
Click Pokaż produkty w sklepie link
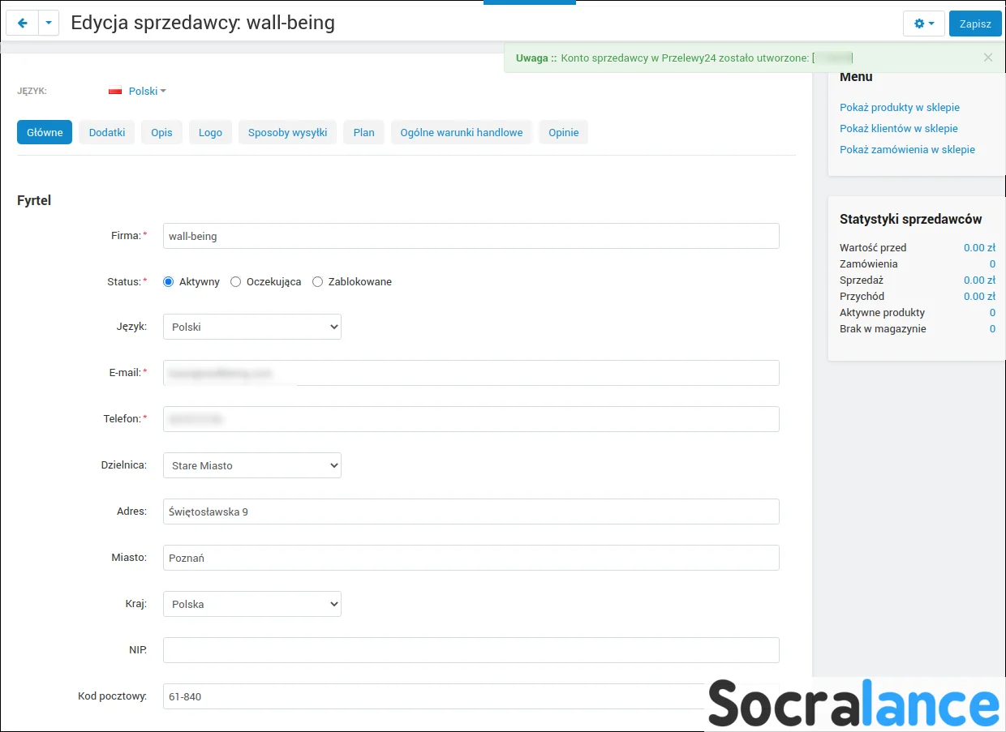point(899,107)
